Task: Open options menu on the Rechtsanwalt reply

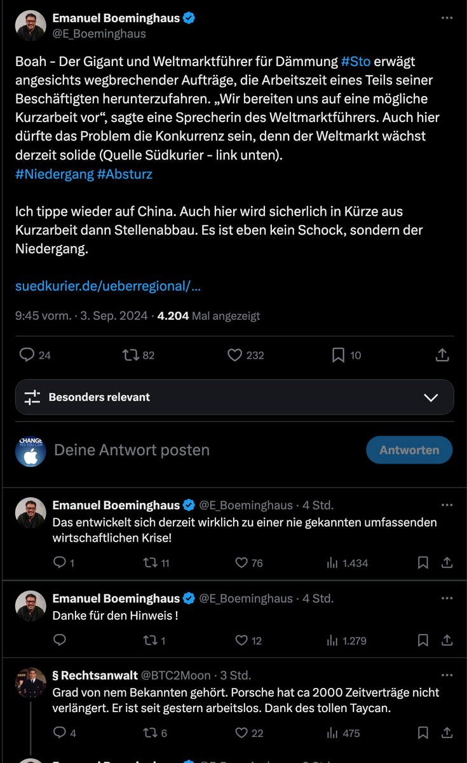Action: click(x=447, y=675)
